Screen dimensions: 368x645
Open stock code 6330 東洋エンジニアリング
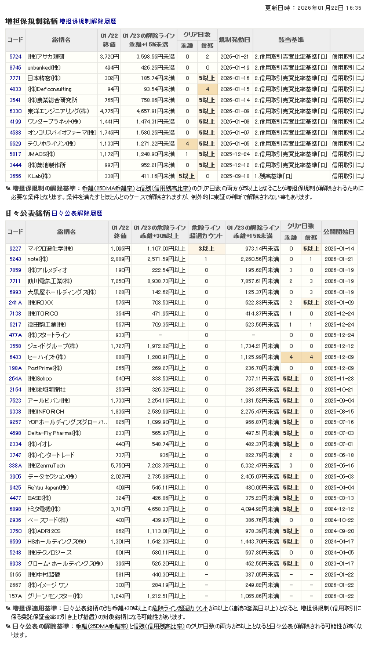[15, 111]
